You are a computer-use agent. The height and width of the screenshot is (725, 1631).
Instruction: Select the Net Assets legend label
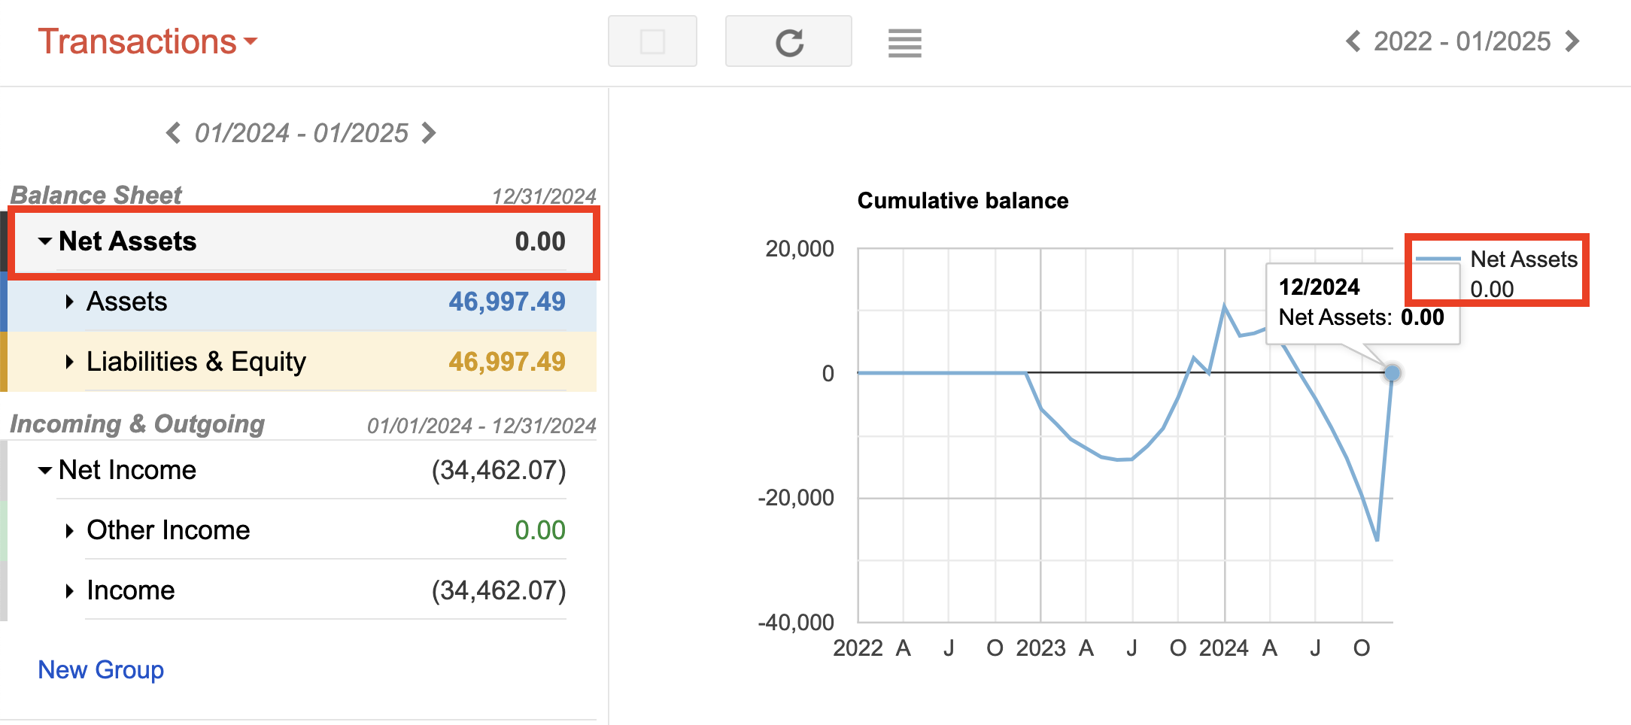(1523, 259)
